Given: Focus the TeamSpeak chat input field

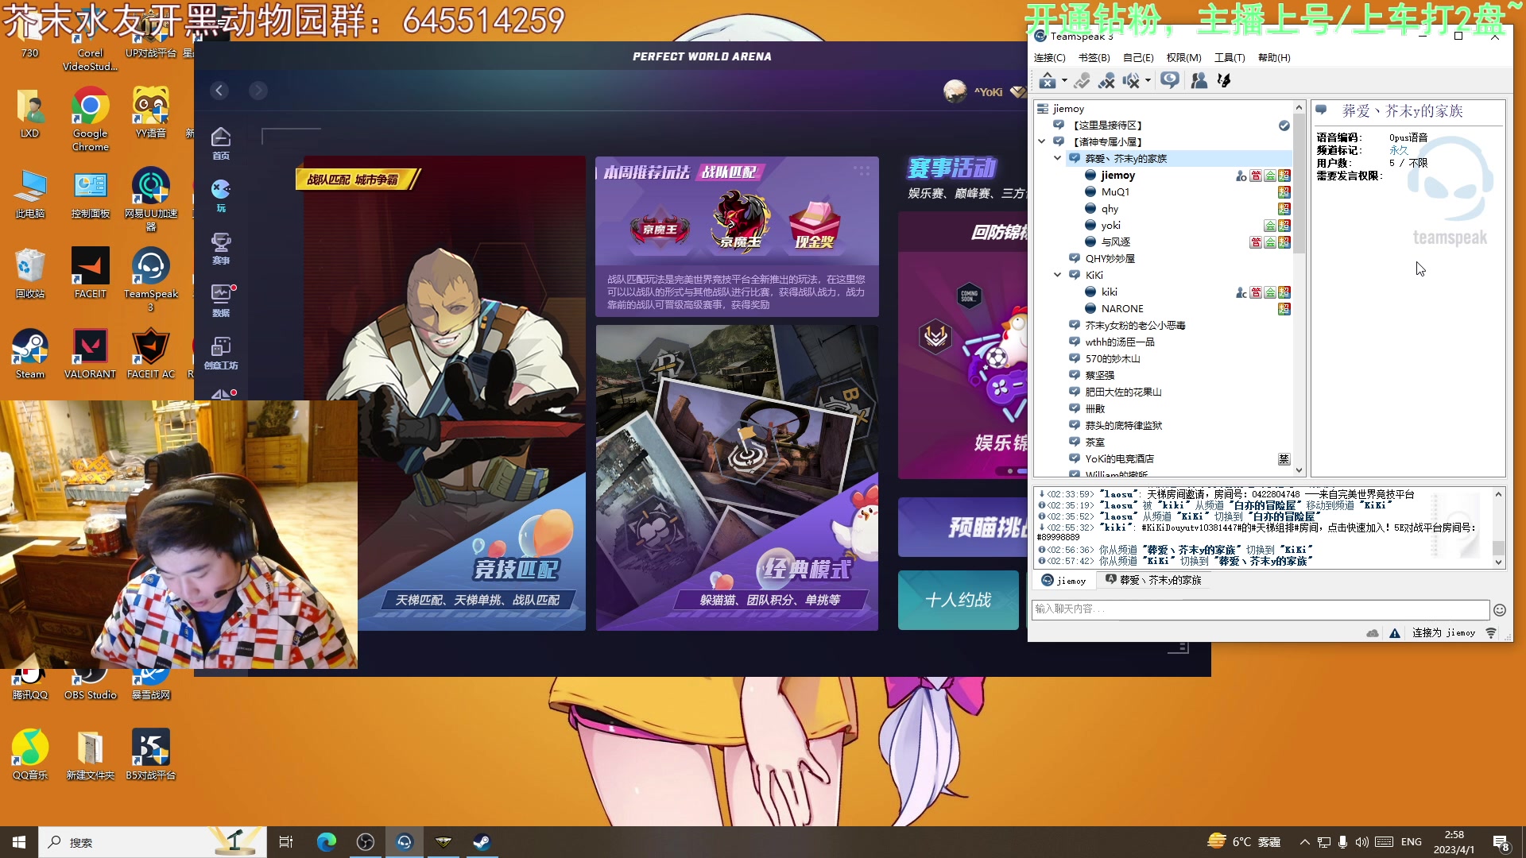Looking at the screenshot, I should 1260,609.
